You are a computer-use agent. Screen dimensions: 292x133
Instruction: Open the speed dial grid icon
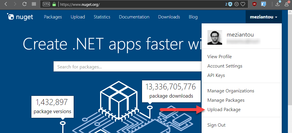coord(34,4)
